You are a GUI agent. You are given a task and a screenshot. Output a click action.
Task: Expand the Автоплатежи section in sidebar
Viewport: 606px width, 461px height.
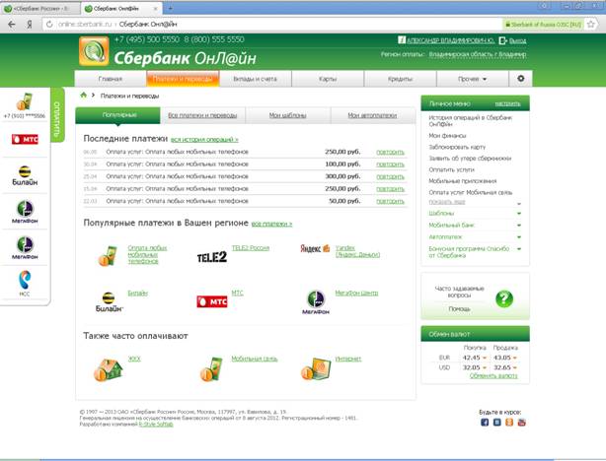pos(445,236)
